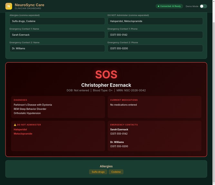Click the Codeine allergy tag
The height and width of the screenshot is (185, 215).
point(116,172)
